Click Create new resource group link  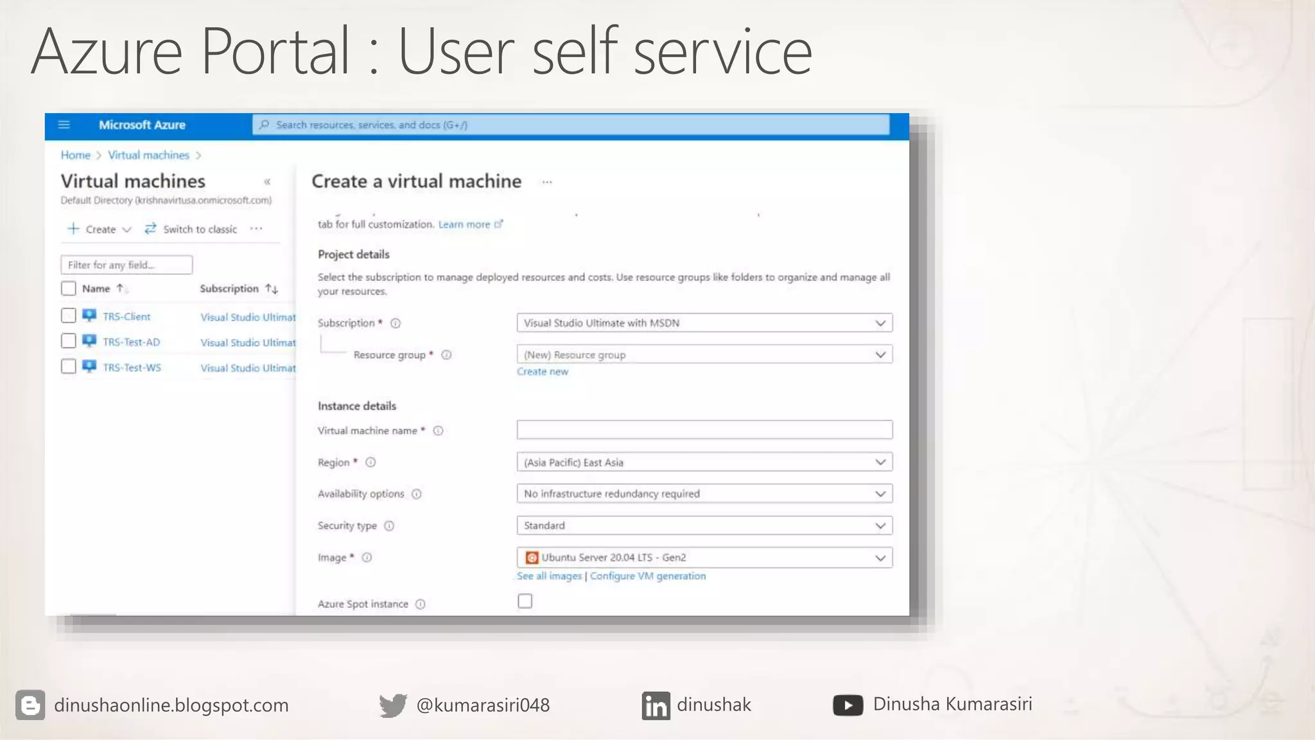(543, 371)
